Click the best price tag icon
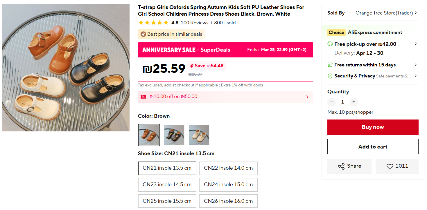Viewport: 427px width, 210px height. pos(143,34)
